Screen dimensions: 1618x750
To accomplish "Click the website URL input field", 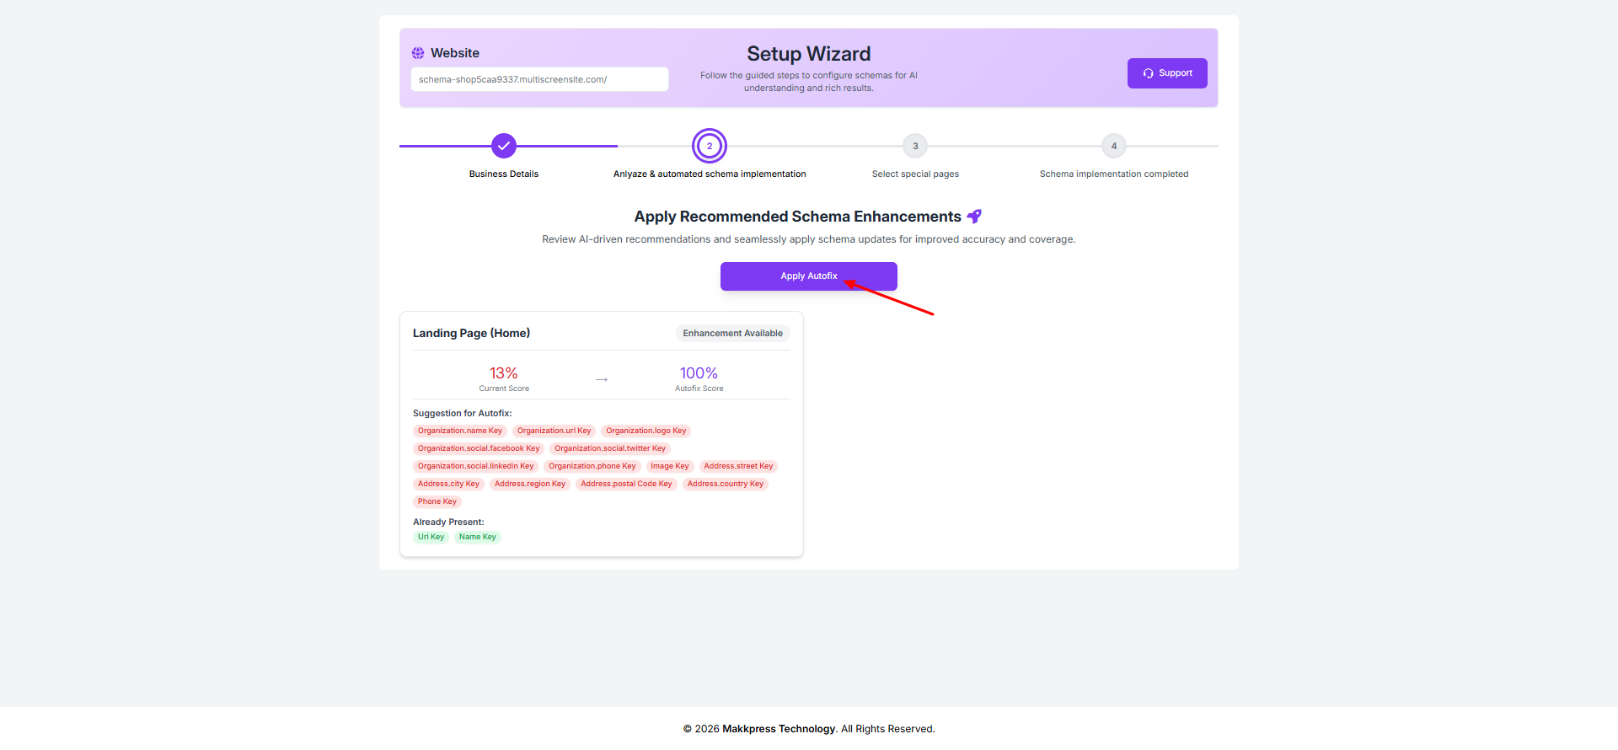I will pyautogui.click(x=539, y=79).
